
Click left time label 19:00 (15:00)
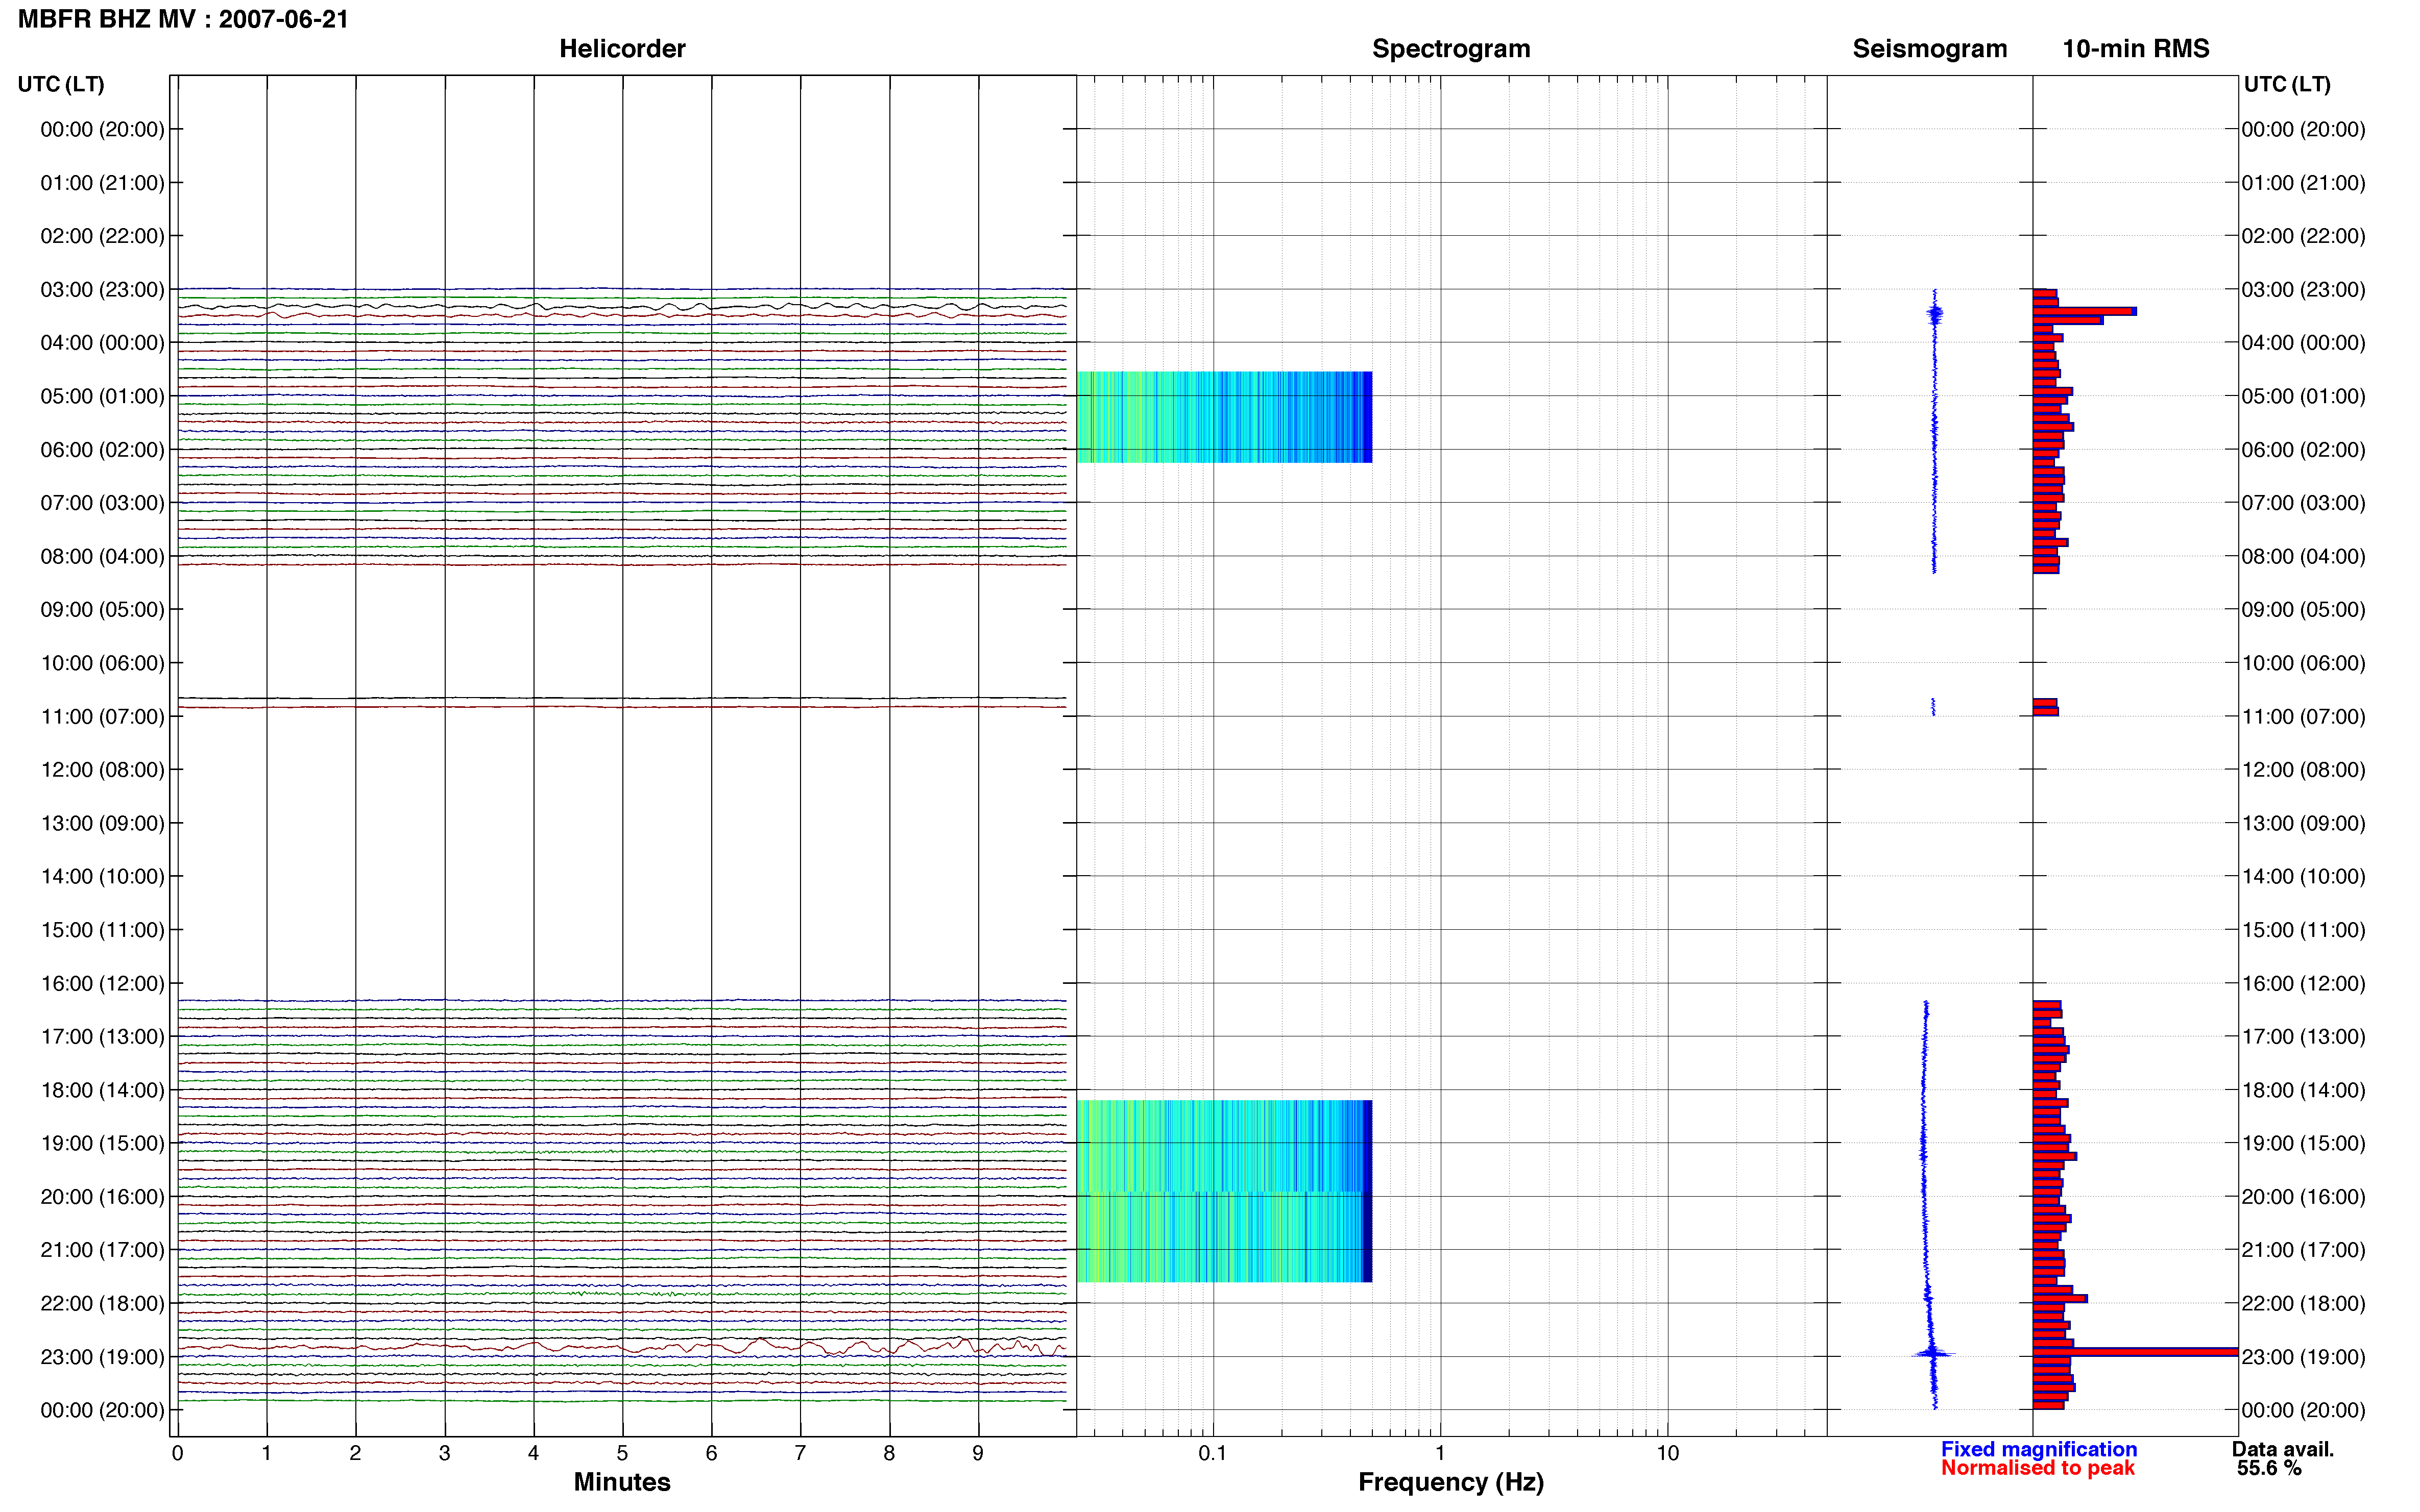pos(102,1143)
